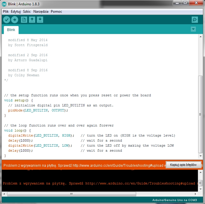Maximize the Arduino window
Screen dimensions: 205x204
(x=185, y=3)
